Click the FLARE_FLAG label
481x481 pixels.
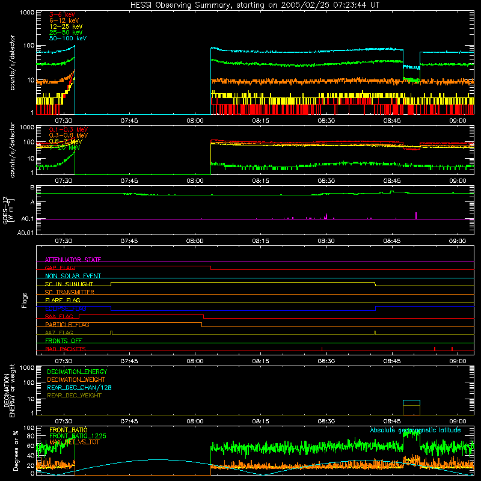[63, 300]
